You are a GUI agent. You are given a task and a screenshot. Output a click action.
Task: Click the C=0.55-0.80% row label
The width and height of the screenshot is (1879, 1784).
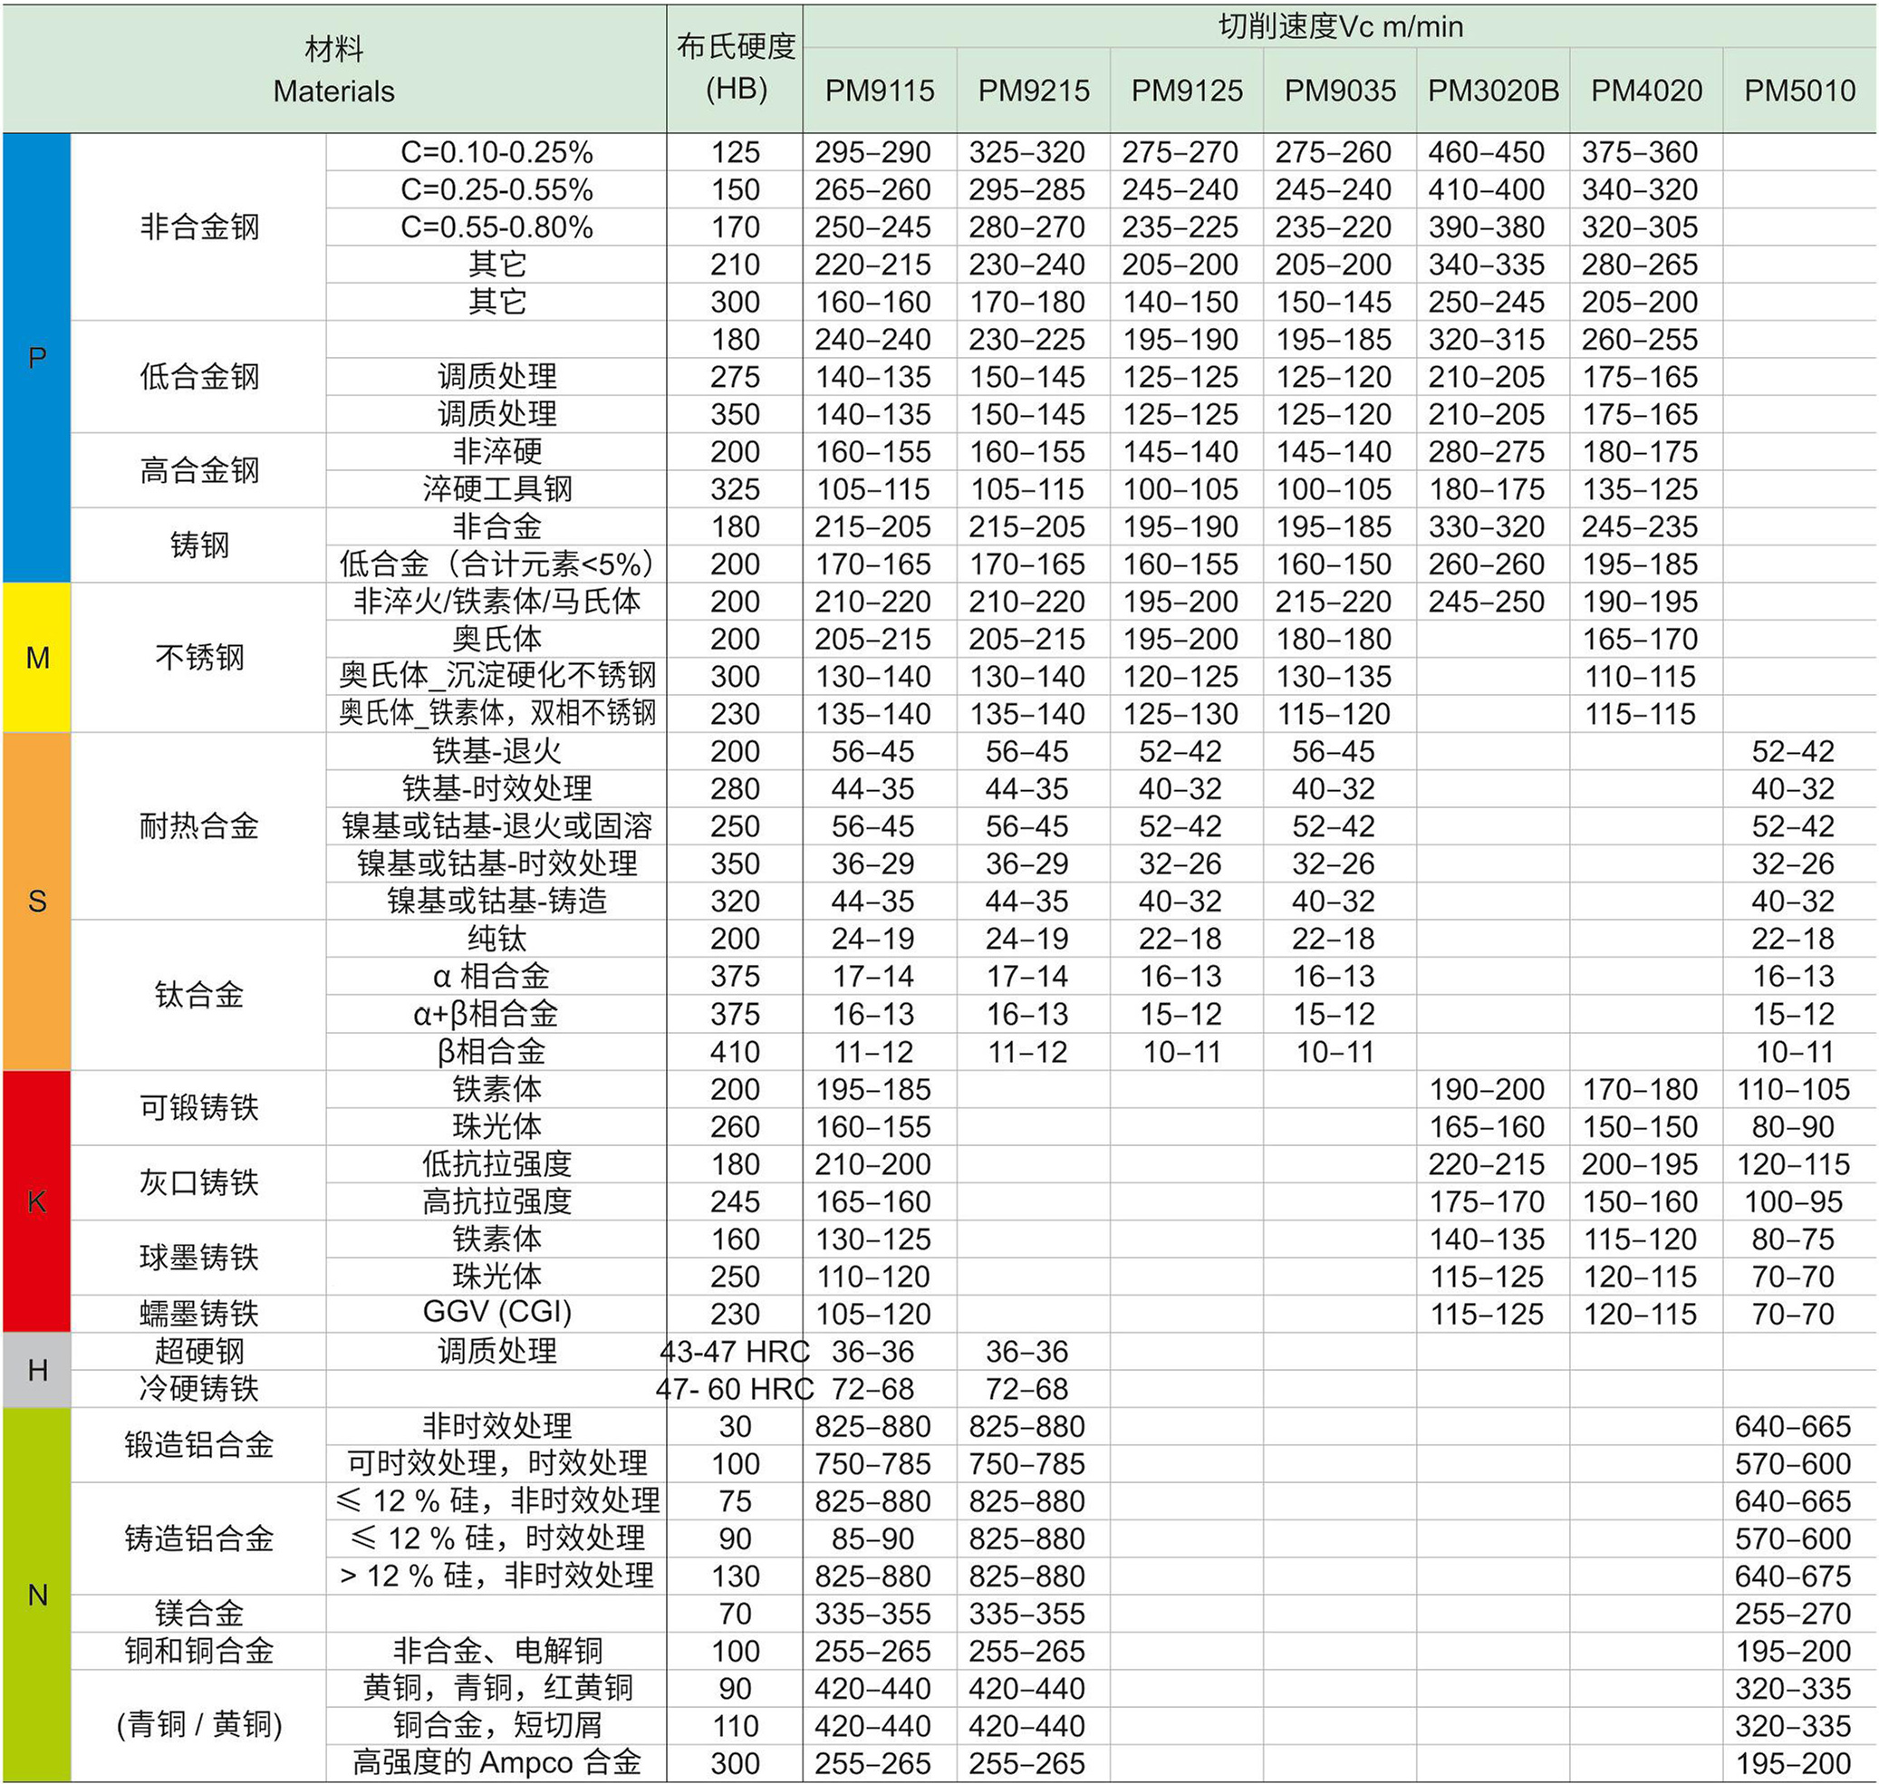click(496, 227)
